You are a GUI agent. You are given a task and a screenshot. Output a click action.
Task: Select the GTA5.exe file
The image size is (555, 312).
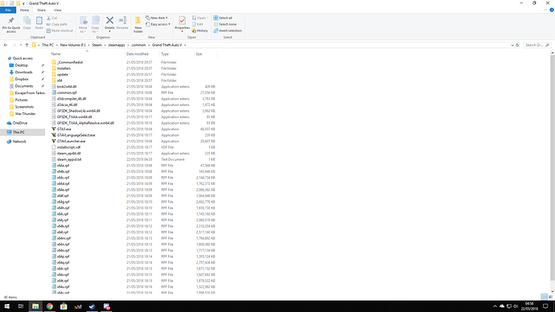click(x=64, y=129)
